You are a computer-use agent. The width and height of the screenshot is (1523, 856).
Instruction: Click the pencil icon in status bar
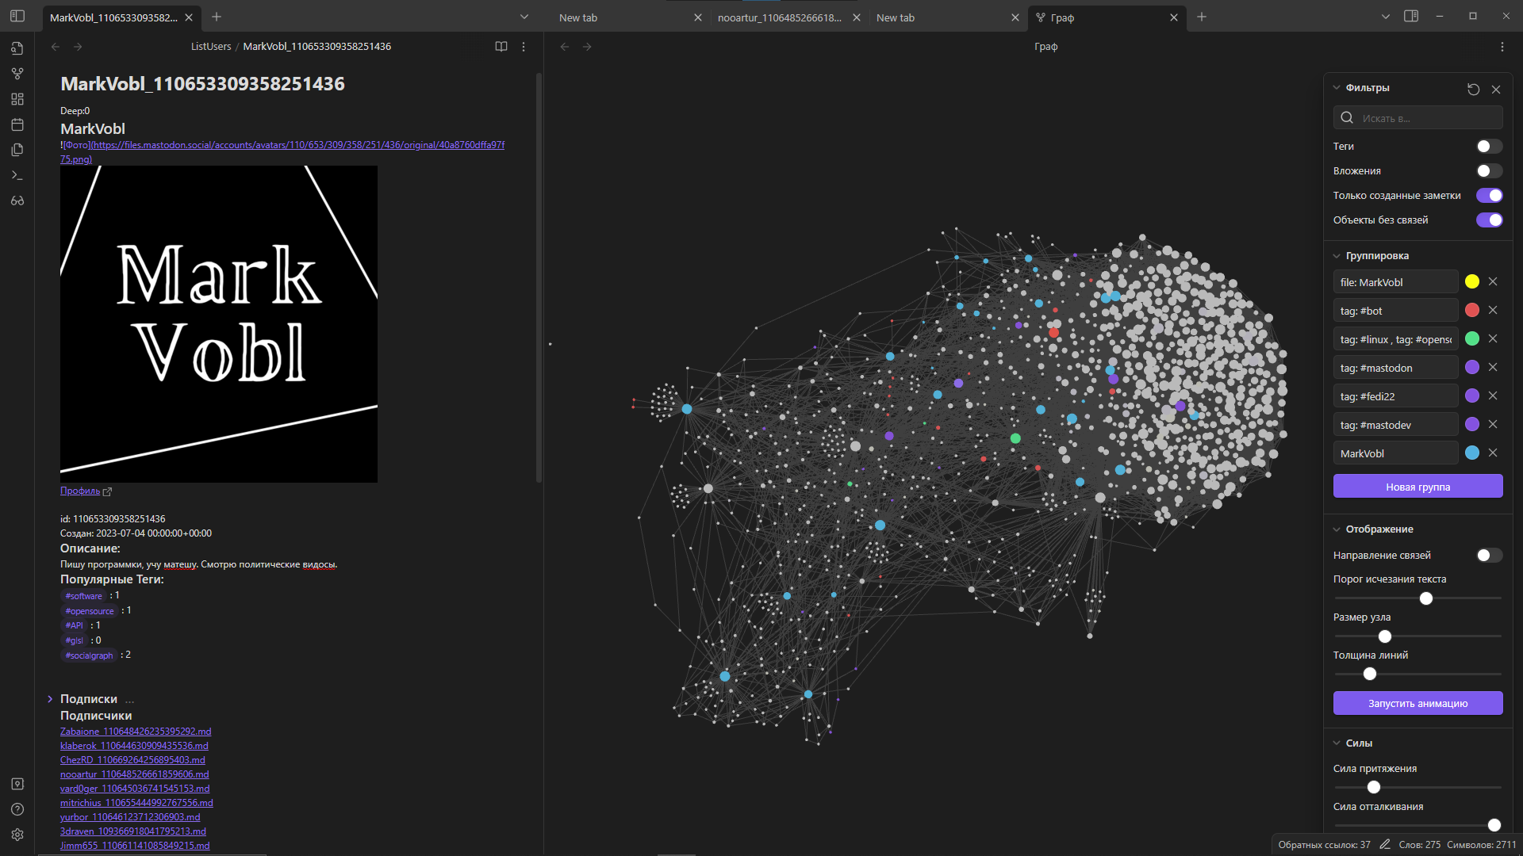tap(1385, 844)
